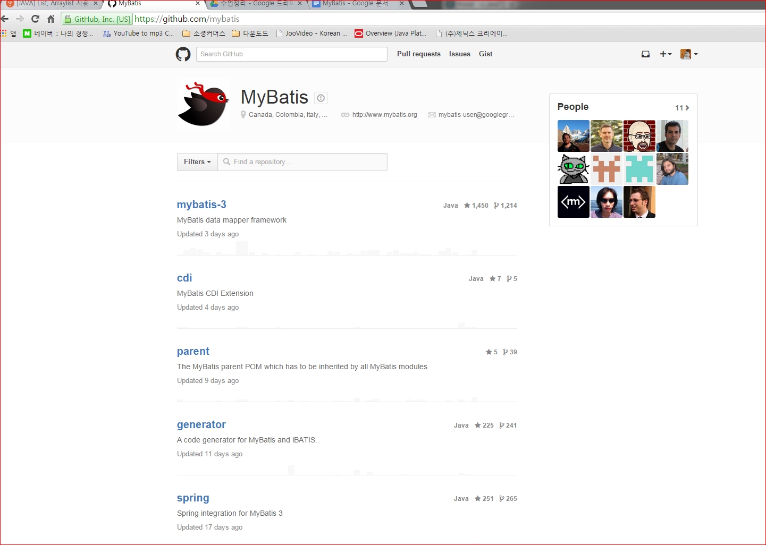Open the mybatis-3 repository
Viewport: 766px width, 545px height.
click(x=202, y=205)
